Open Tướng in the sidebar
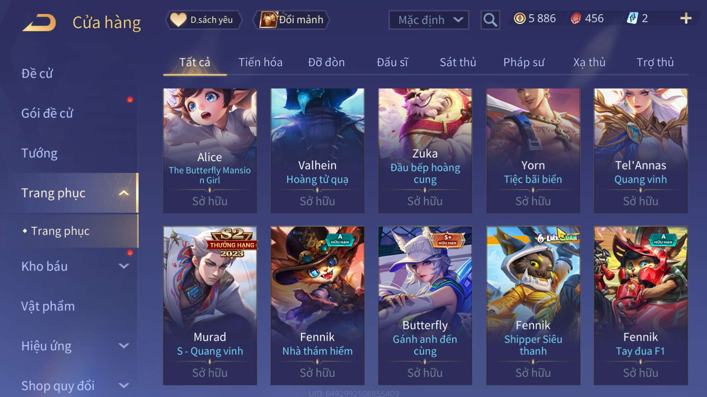 click(x=39, y=153)
